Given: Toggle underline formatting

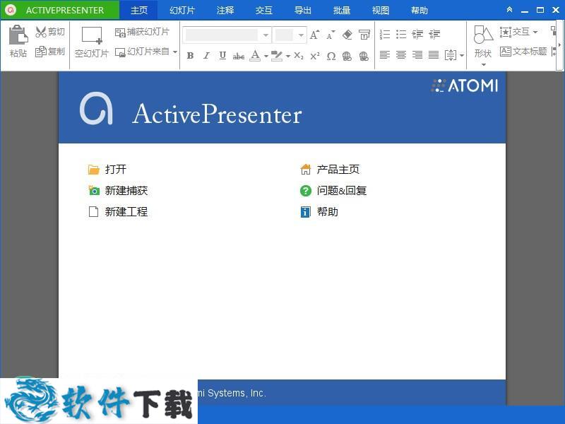Looking at the screenshot, I should point(222,56).
